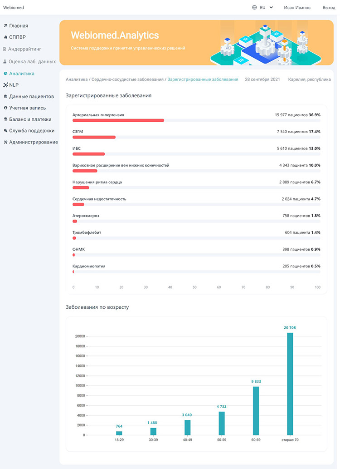Click the database icon beside Данные пациентов

point(5,96)
